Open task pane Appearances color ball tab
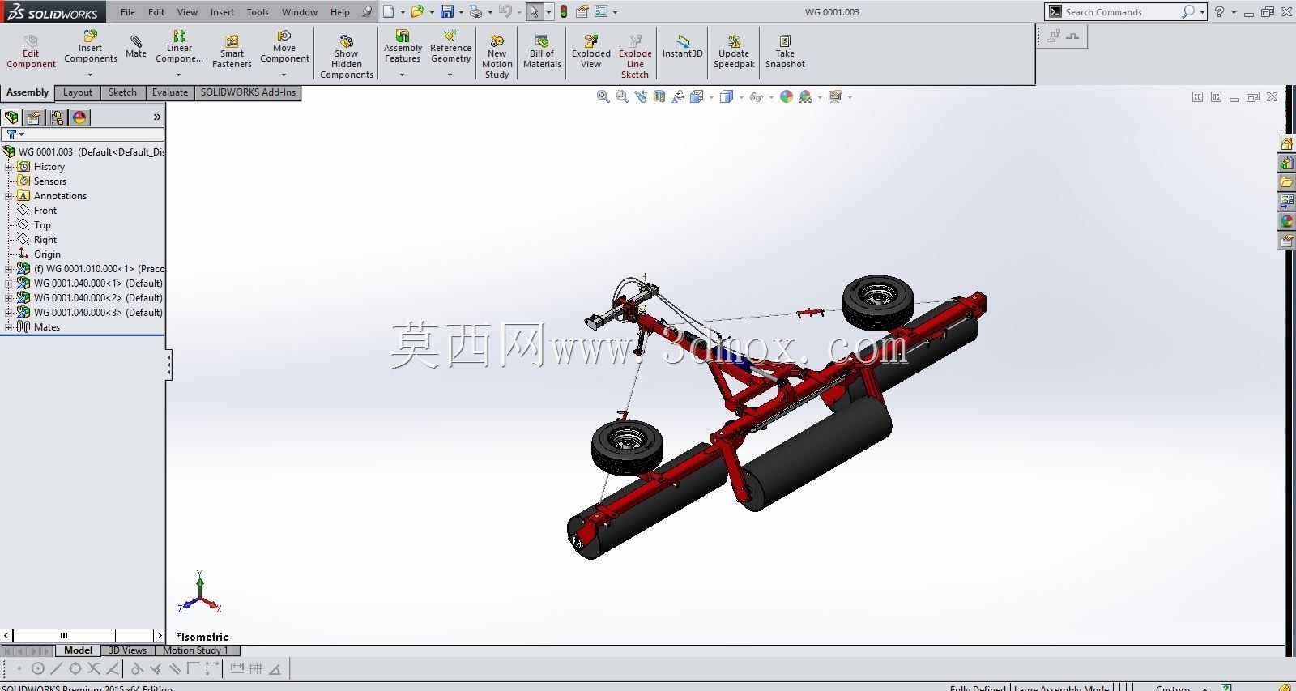Image resolution: width=1296 pixels, height=691 pixels. (1286, 221)
